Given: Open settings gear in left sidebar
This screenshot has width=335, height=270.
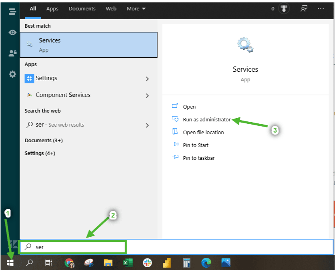Looking at the screenshot, I should tap(12, 74).
